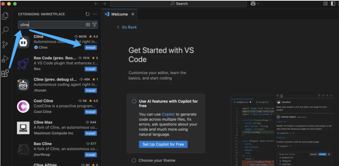The width and height of the screenshot is (339, 166).
Task: Click the verified Cline publisher name
Action: click(43, 47)
